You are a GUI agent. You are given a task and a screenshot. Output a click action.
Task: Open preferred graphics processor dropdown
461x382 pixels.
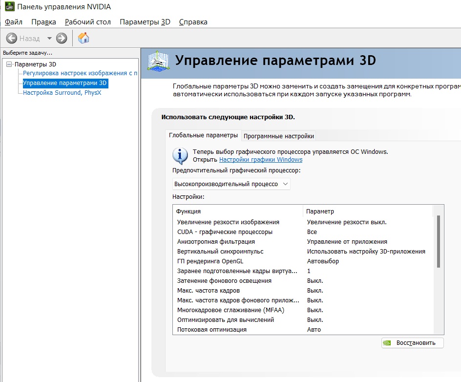point(231,184)
